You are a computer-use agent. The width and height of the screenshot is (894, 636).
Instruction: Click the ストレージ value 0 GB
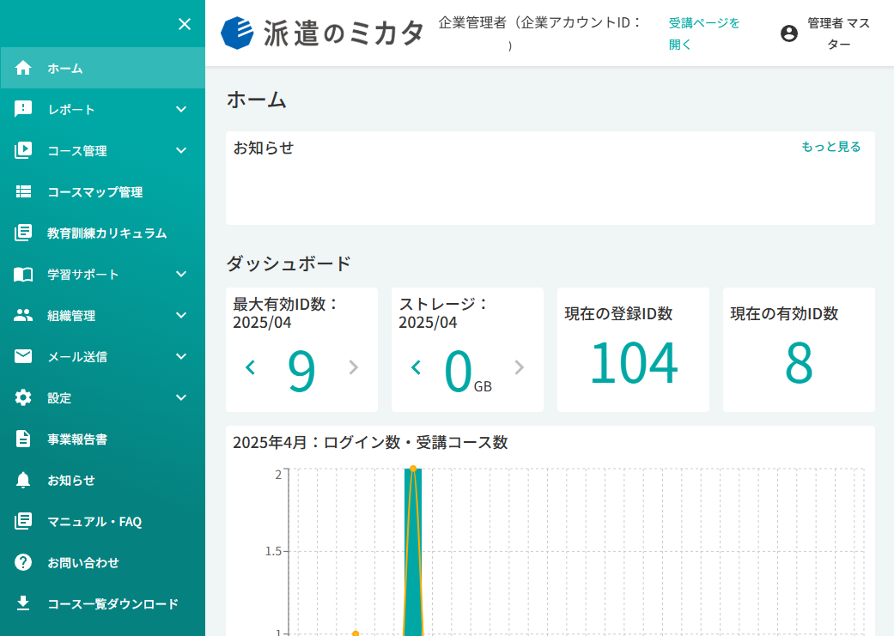click(x=467, y=371)
